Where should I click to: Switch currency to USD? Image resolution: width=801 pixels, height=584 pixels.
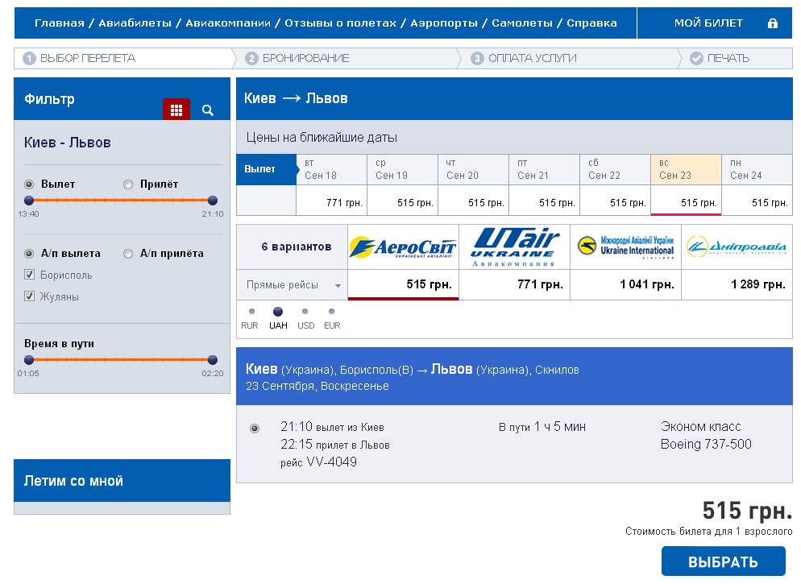305,311
